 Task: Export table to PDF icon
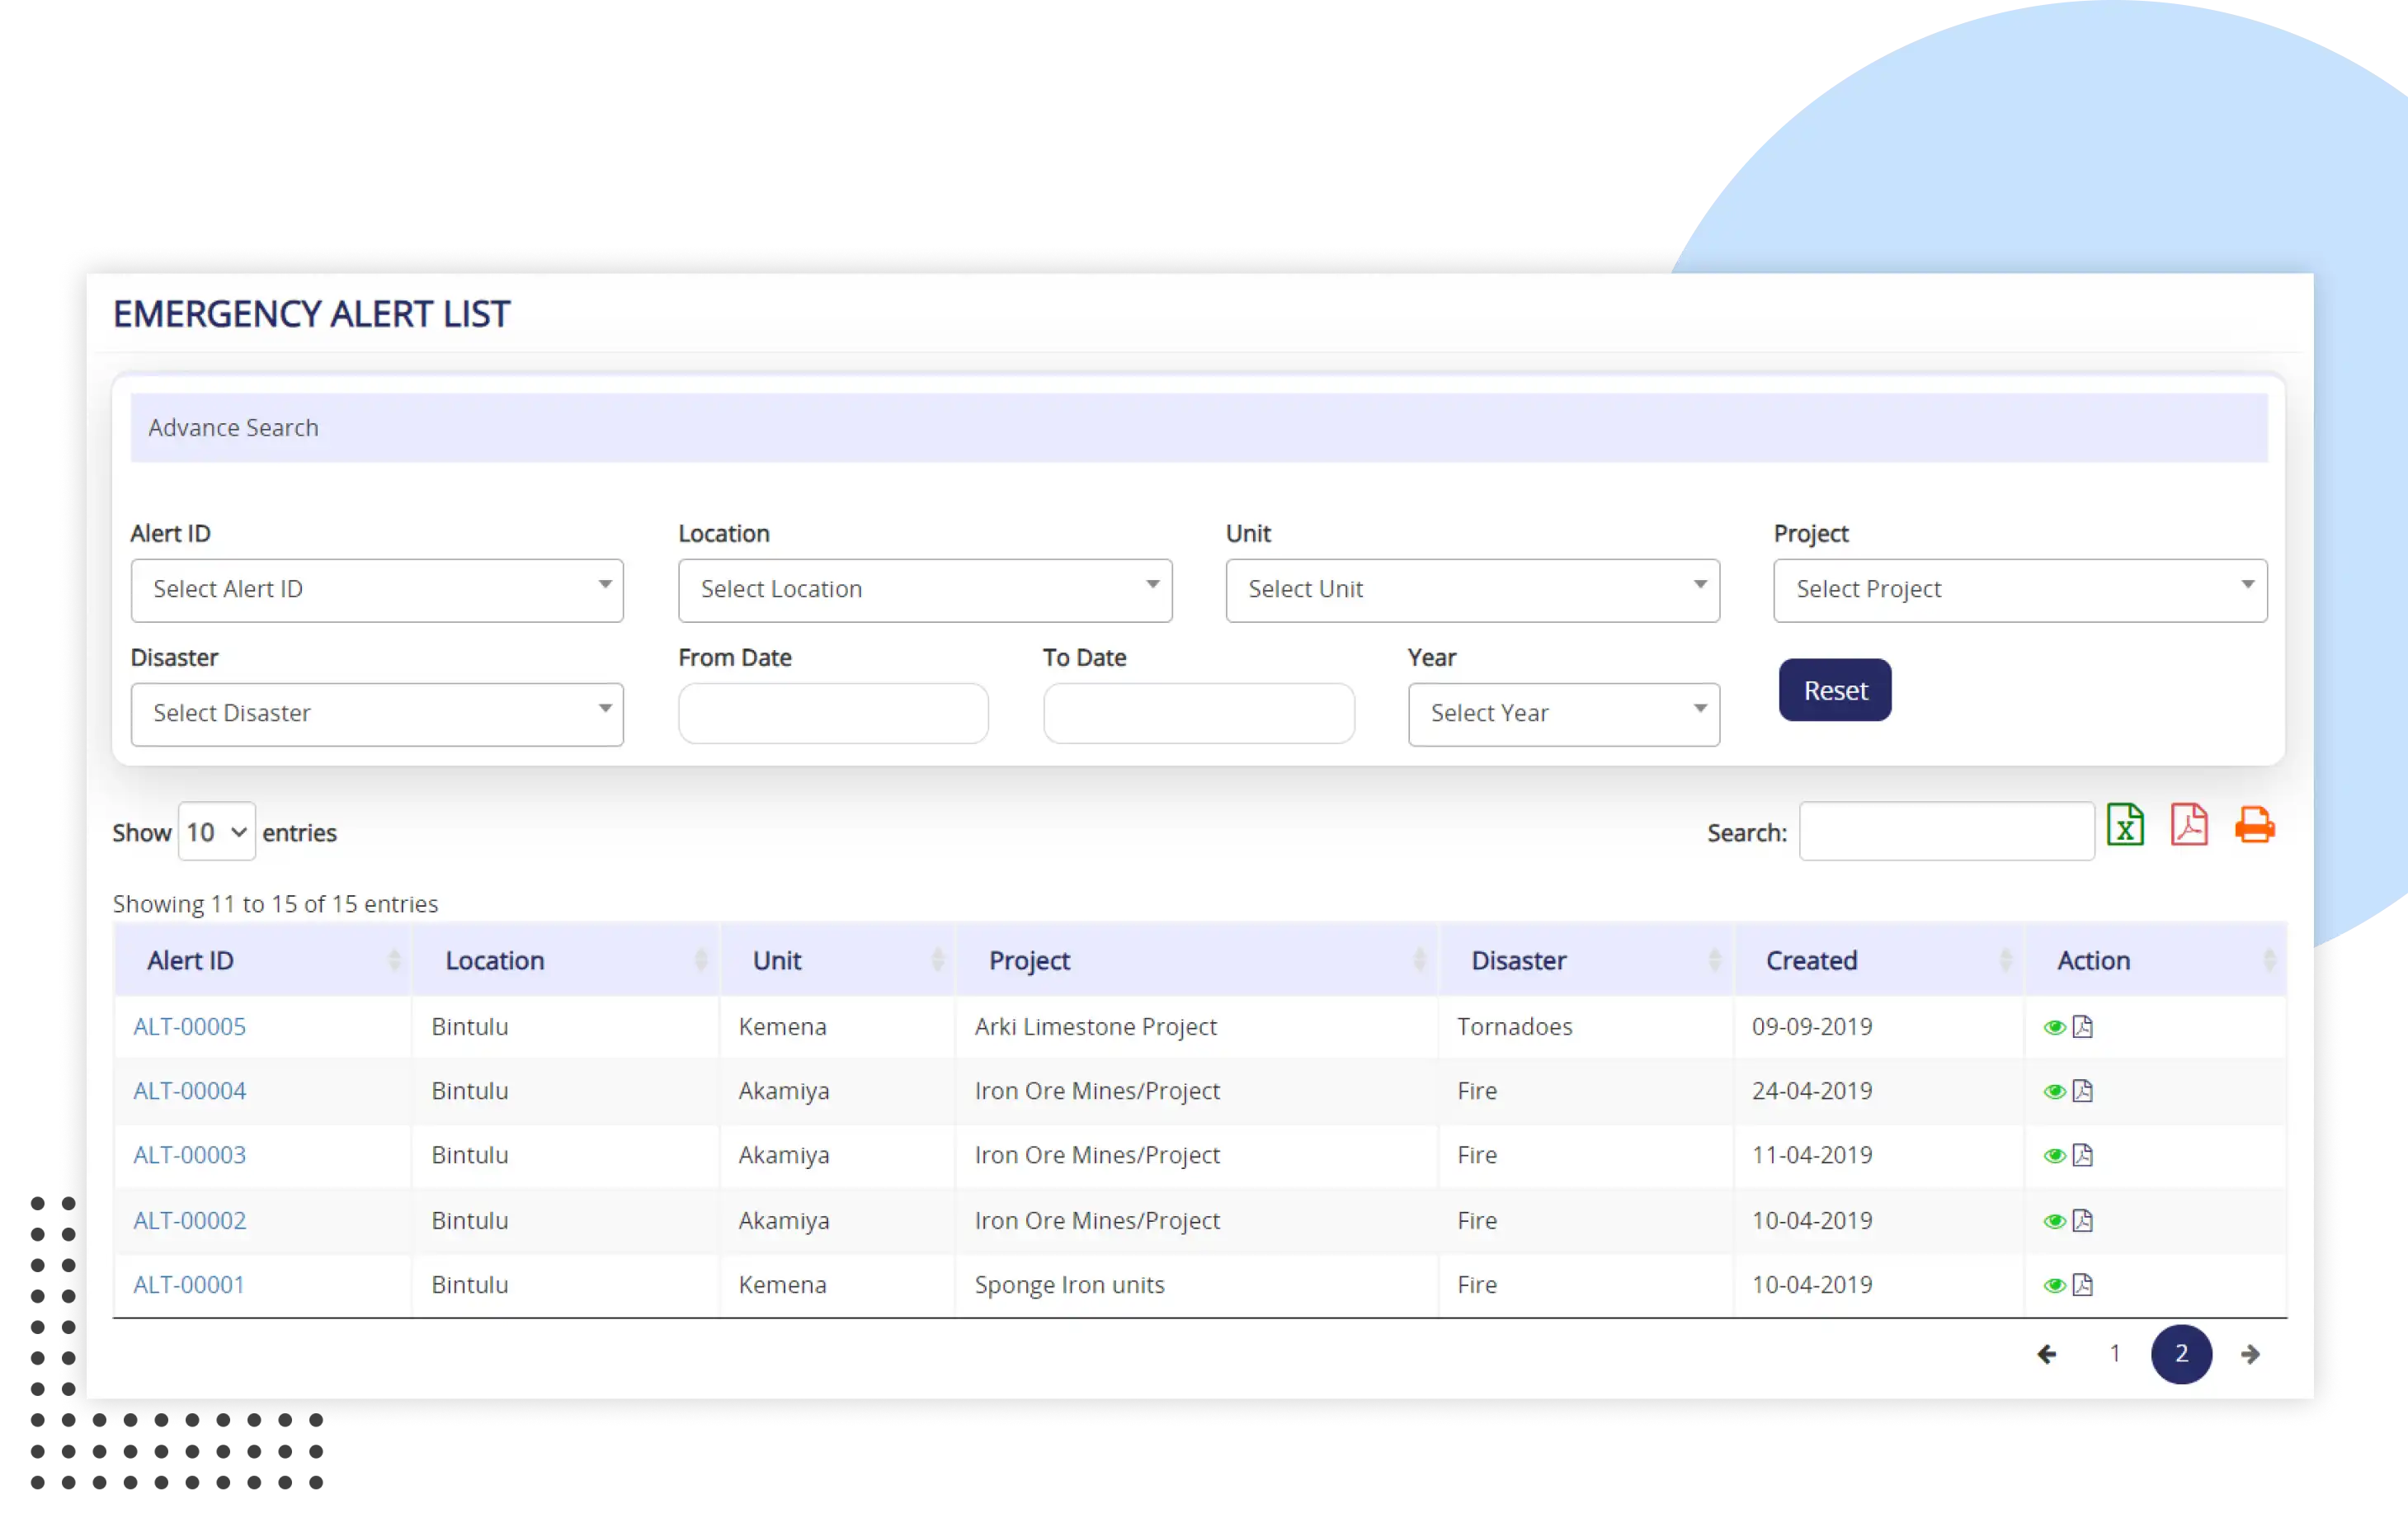click(x=2189, y=826)
